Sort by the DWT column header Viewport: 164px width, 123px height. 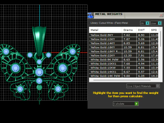click(x=143, y=30)
